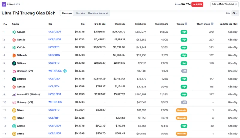Click the Bitrue logo in row 11
Screen dimensions: 240x138
click(x=14, y=110)
